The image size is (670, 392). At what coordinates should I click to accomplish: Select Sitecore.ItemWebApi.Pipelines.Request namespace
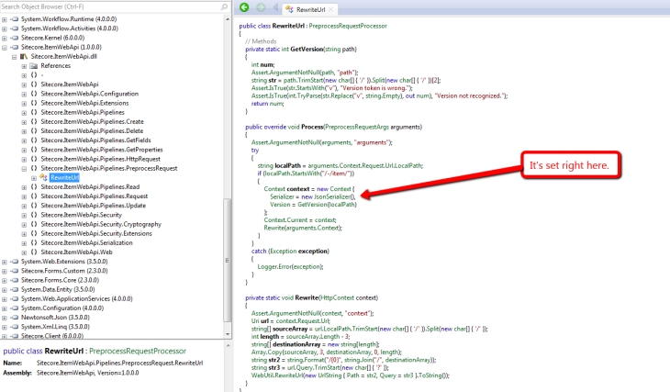[94, 196]
